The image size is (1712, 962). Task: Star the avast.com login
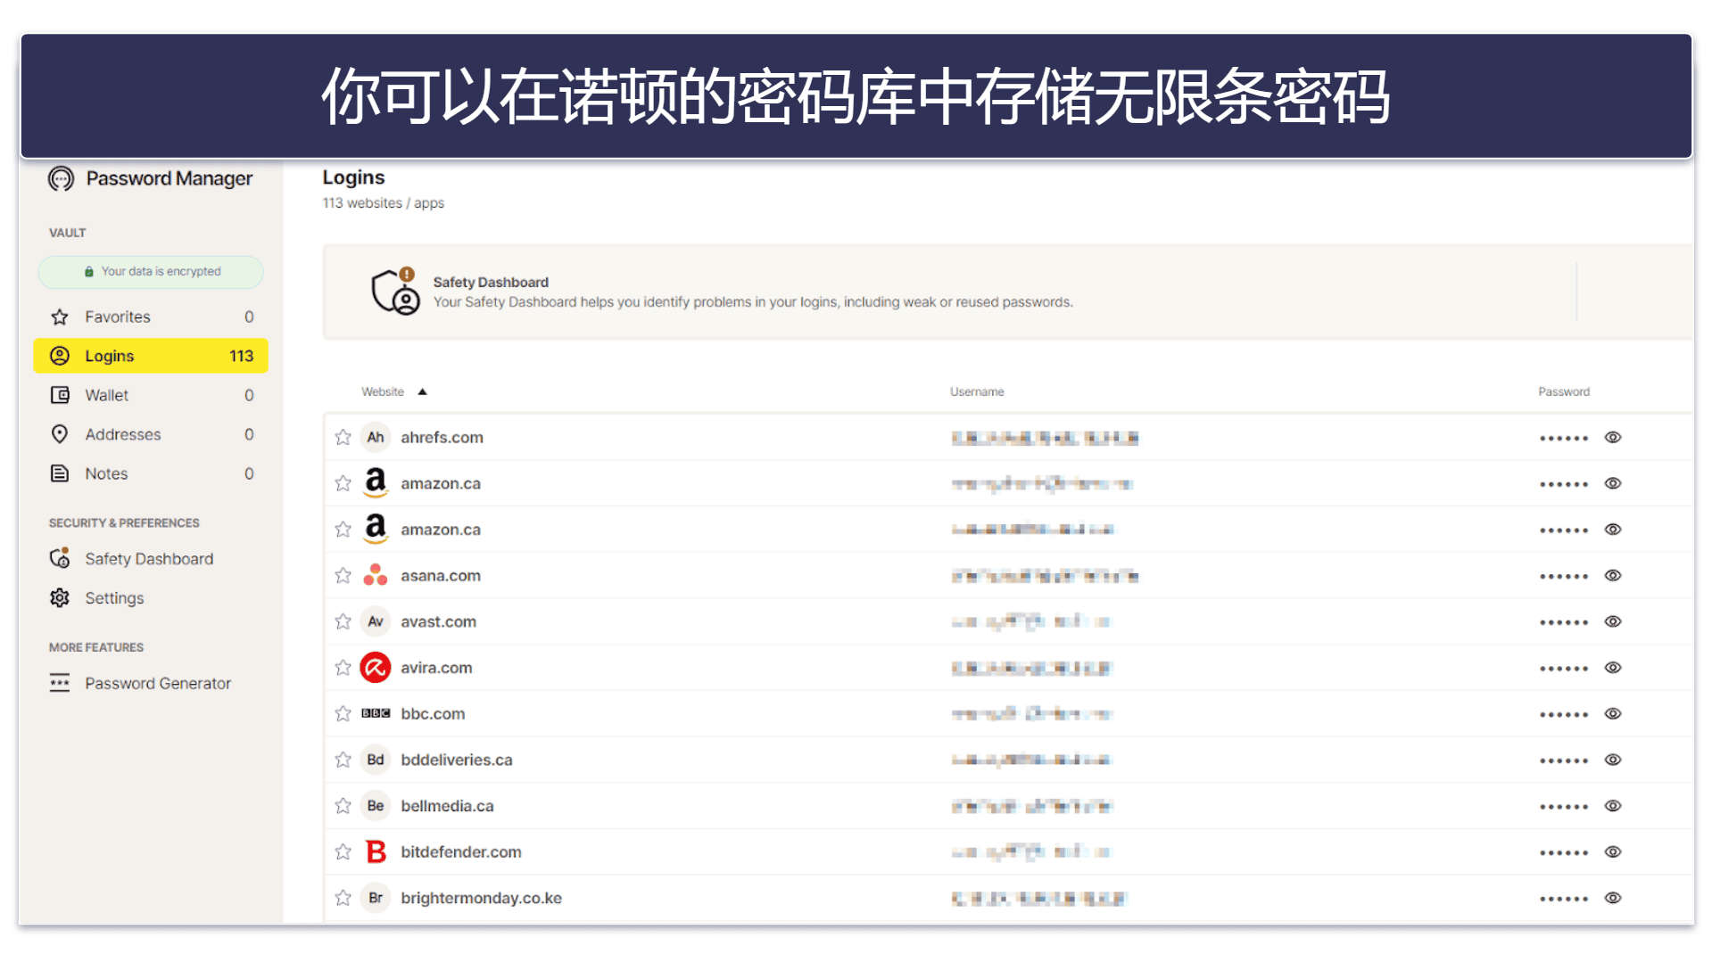pyautogui.click(x=343, y=622)
